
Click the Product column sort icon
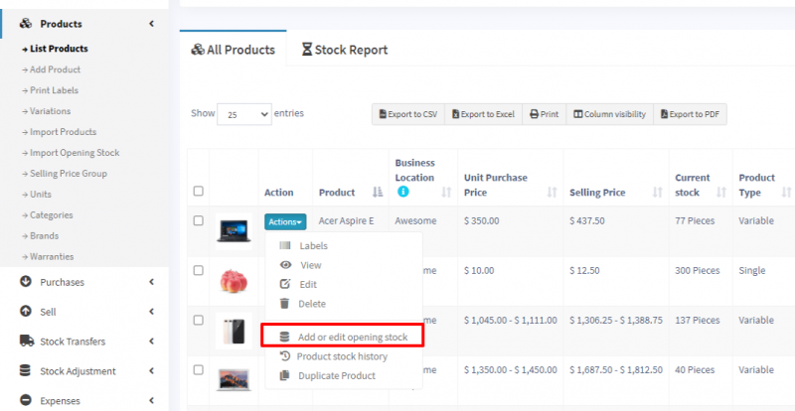coord(377,193)
